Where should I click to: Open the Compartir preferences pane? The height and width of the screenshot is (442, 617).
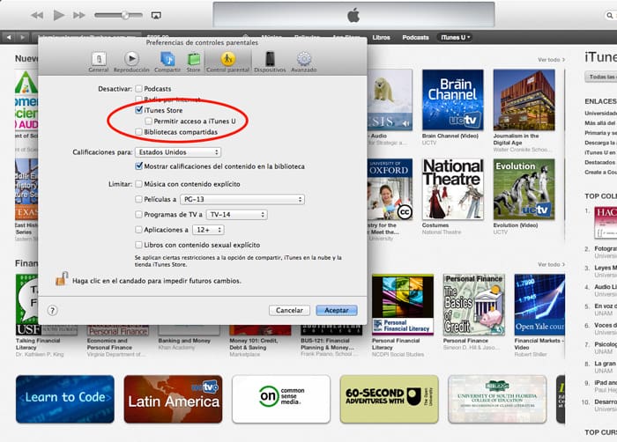pyautogui.click(x=167, y=63)
